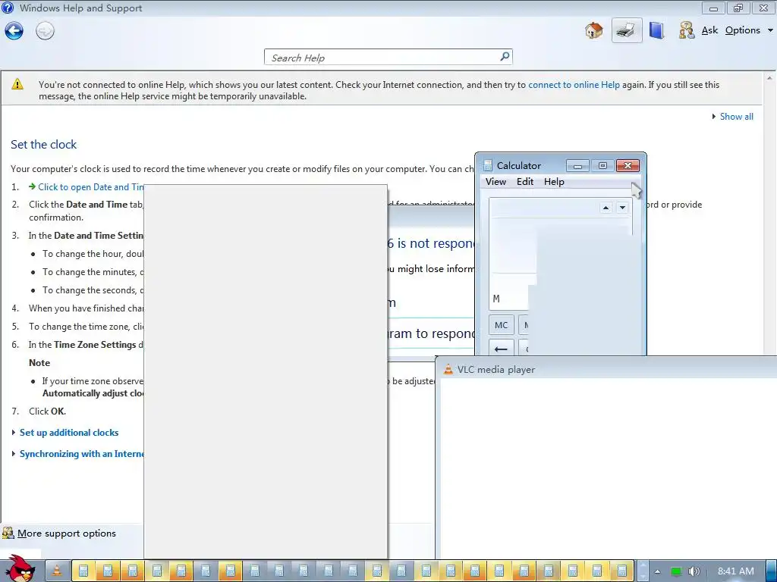Activate the VLC cone taskbar icon
The width and height of the screenshot is (777, 582).
(x=57, y=571)
